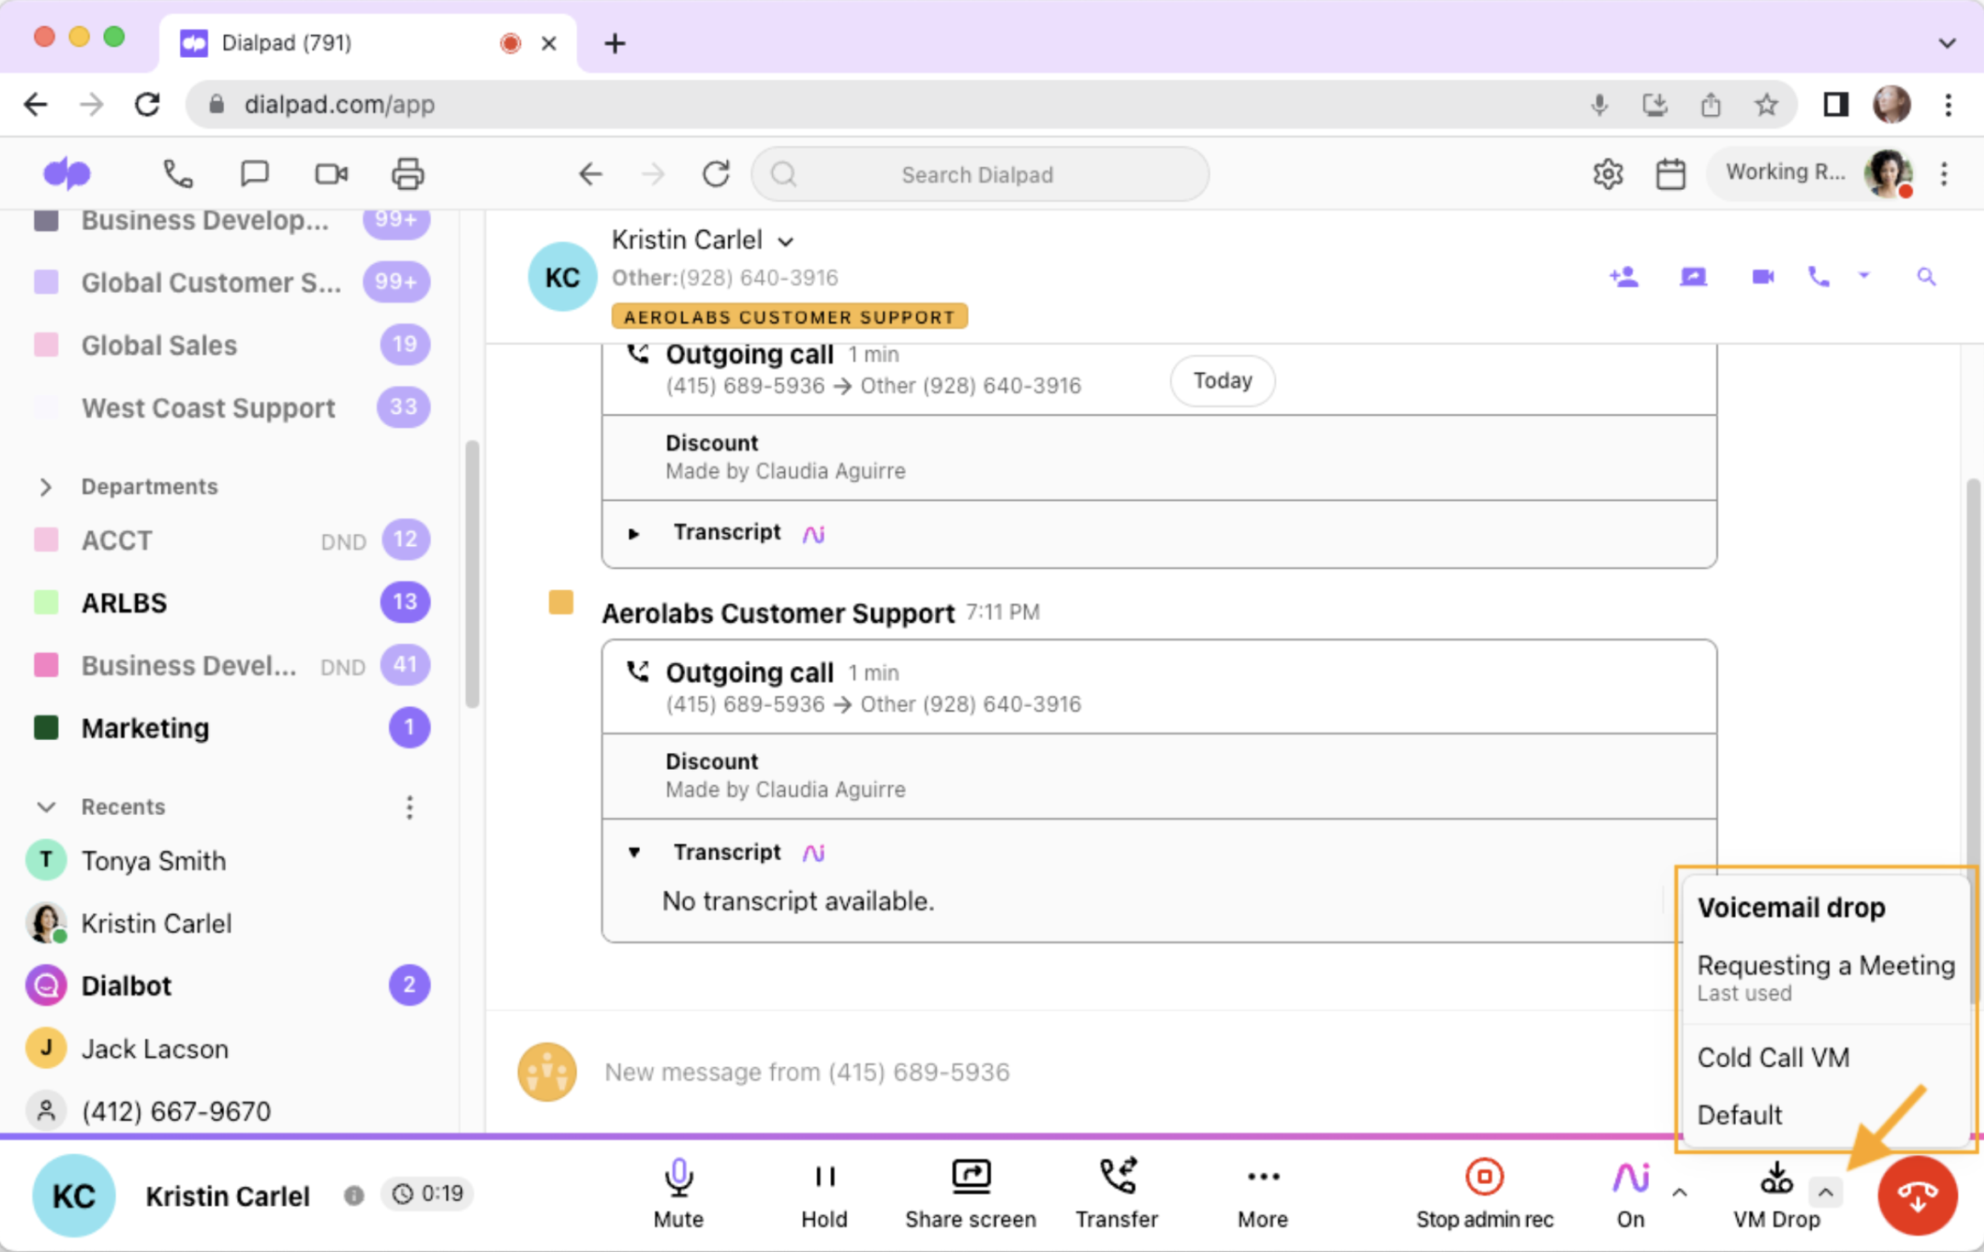Viewport: 1984px width, 1252px height.
Task: Choose 'Requesting a Meeting' voicemail drop
Action: [1825, 965]
